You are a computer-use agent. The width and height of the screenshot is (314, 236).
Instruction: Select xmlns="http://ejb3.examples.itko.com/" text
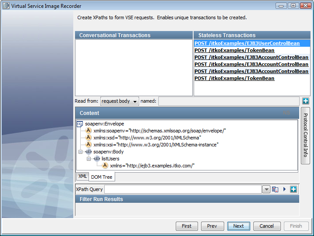(x=152, y=166)
